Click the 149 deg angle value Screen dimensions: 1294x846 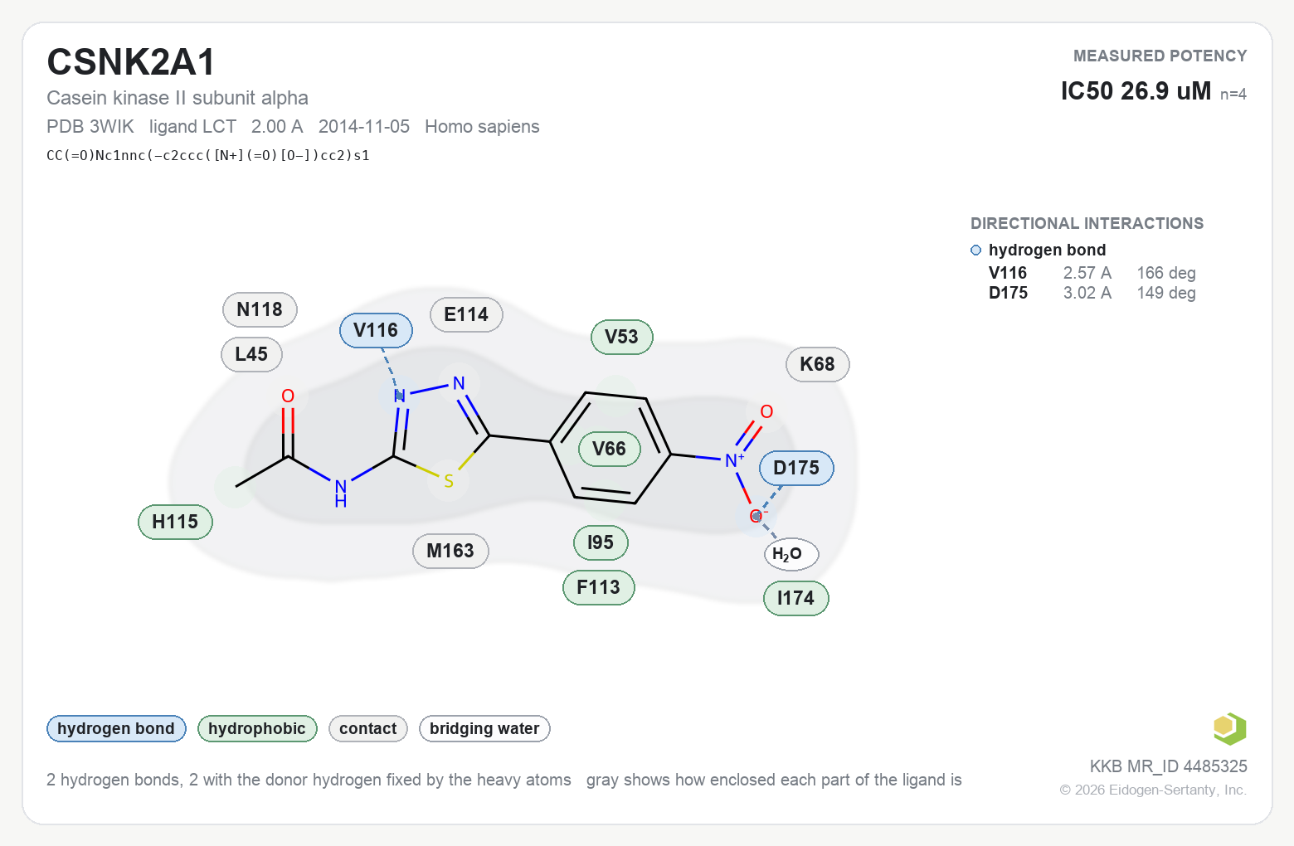pos(1166,293)
